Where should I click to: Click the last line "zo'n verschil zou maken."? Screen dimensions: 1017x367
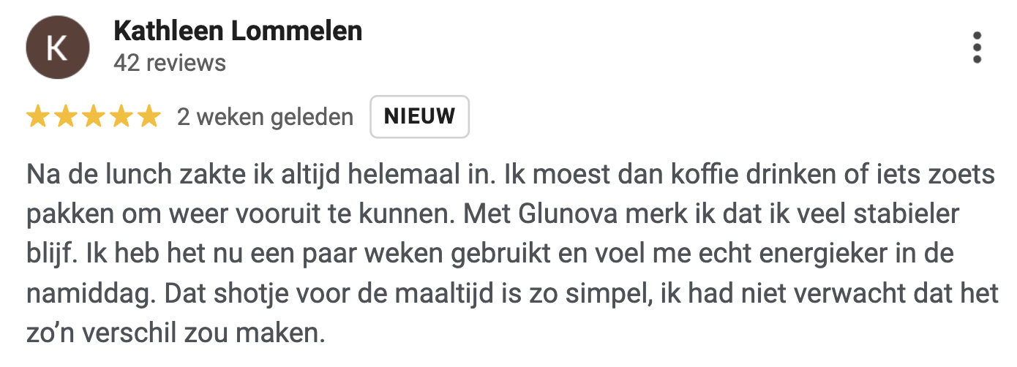point(175,333)
